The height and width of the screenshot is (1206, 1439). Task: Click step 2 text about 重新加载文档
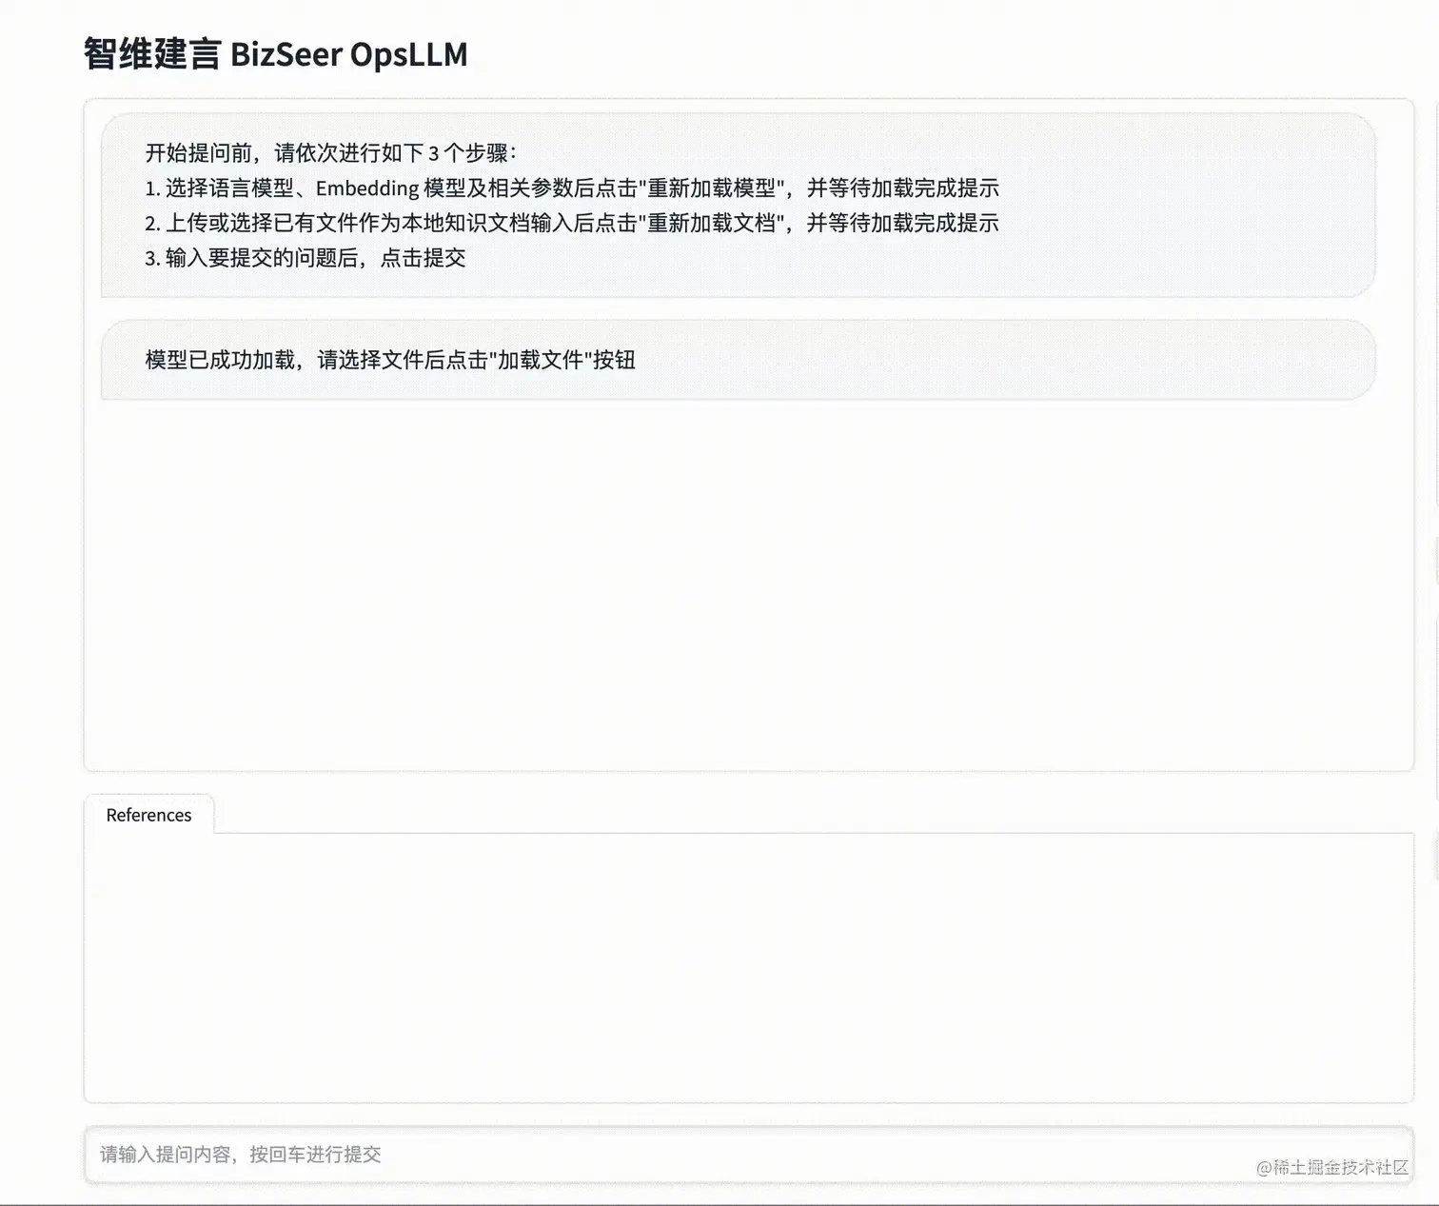coord(572,223)
